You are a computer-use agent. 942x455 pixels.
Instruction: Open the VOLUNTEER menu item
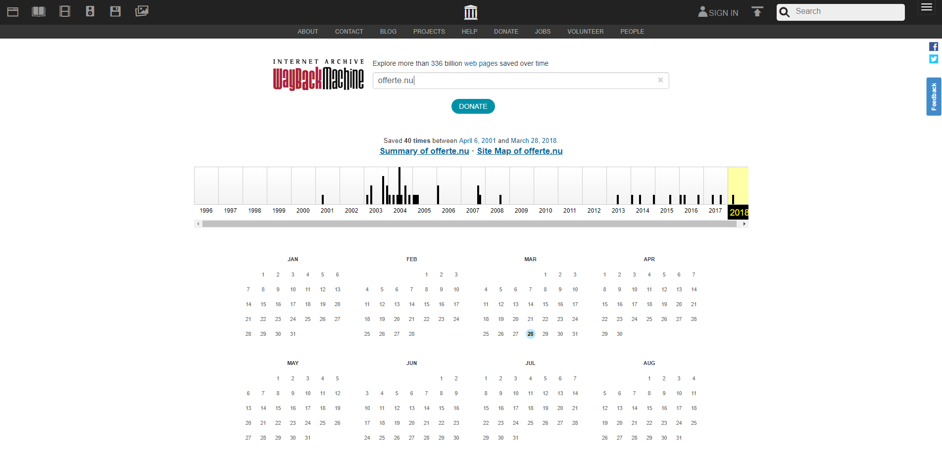[x=586, y=32]
